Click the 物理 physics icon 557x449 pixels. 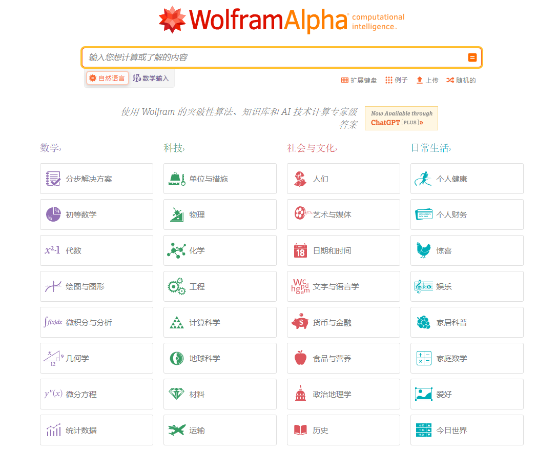pos(177,214)
